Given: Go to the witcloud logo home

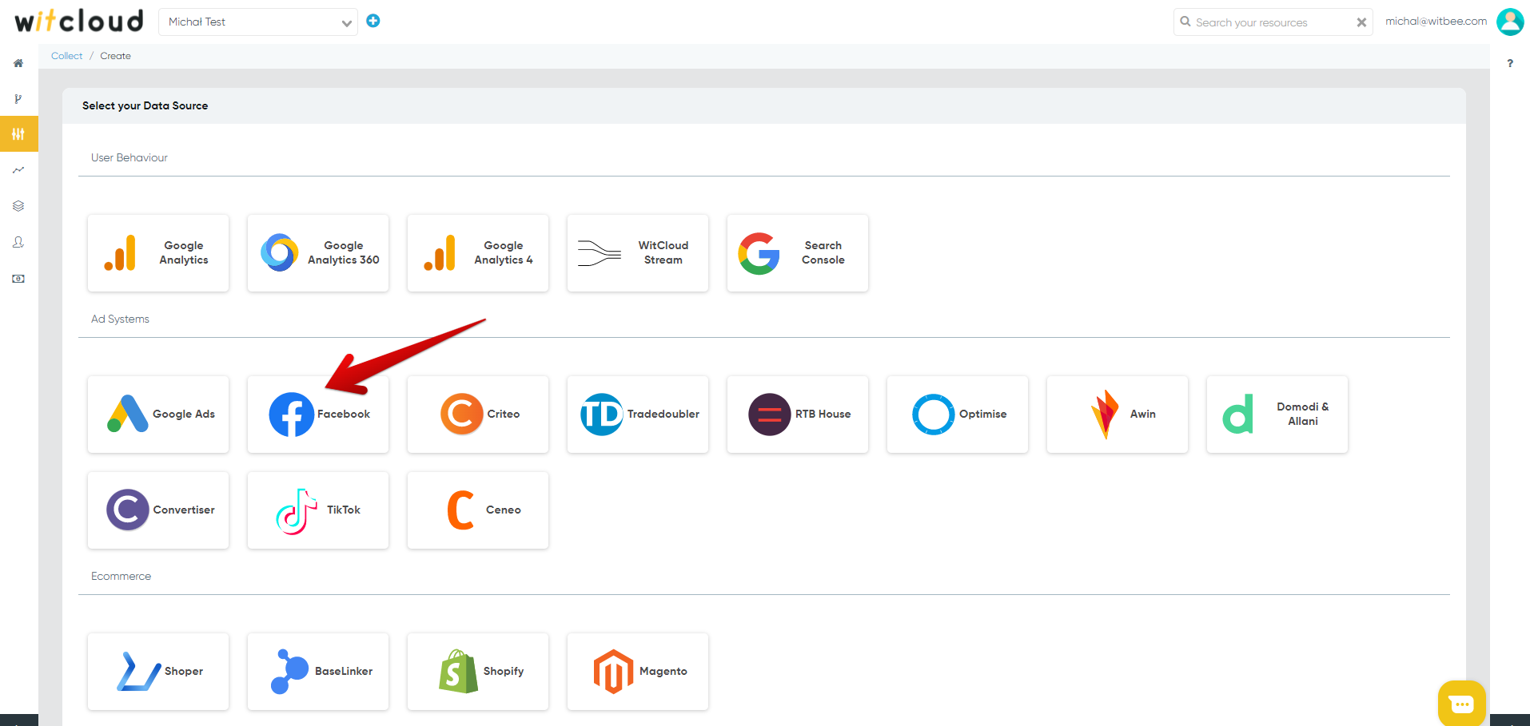Looking at the screenshot, I should (x=79, y=21).
